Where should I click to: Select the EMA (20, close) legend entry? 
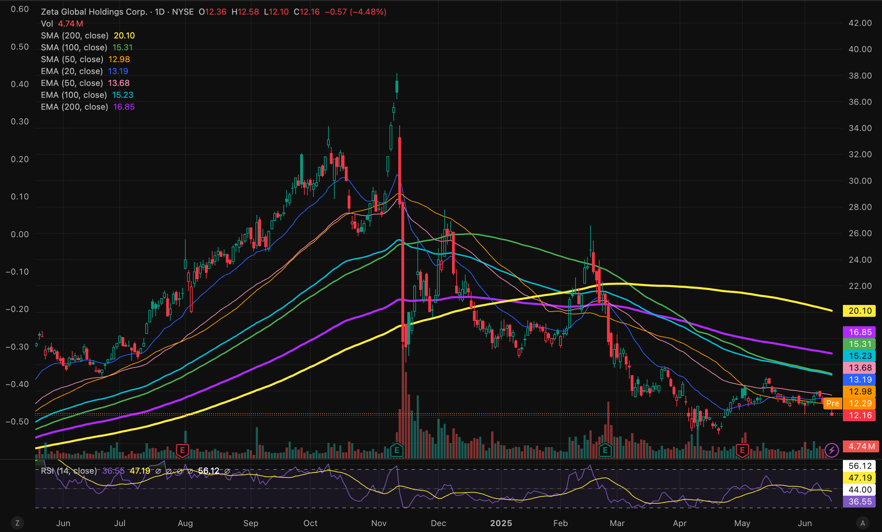tap(84, 71)
